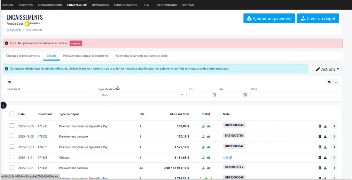Expand details of deposit 475535 with chevron
The height and width of the screenshot is (180, 352).
(334, 126)
